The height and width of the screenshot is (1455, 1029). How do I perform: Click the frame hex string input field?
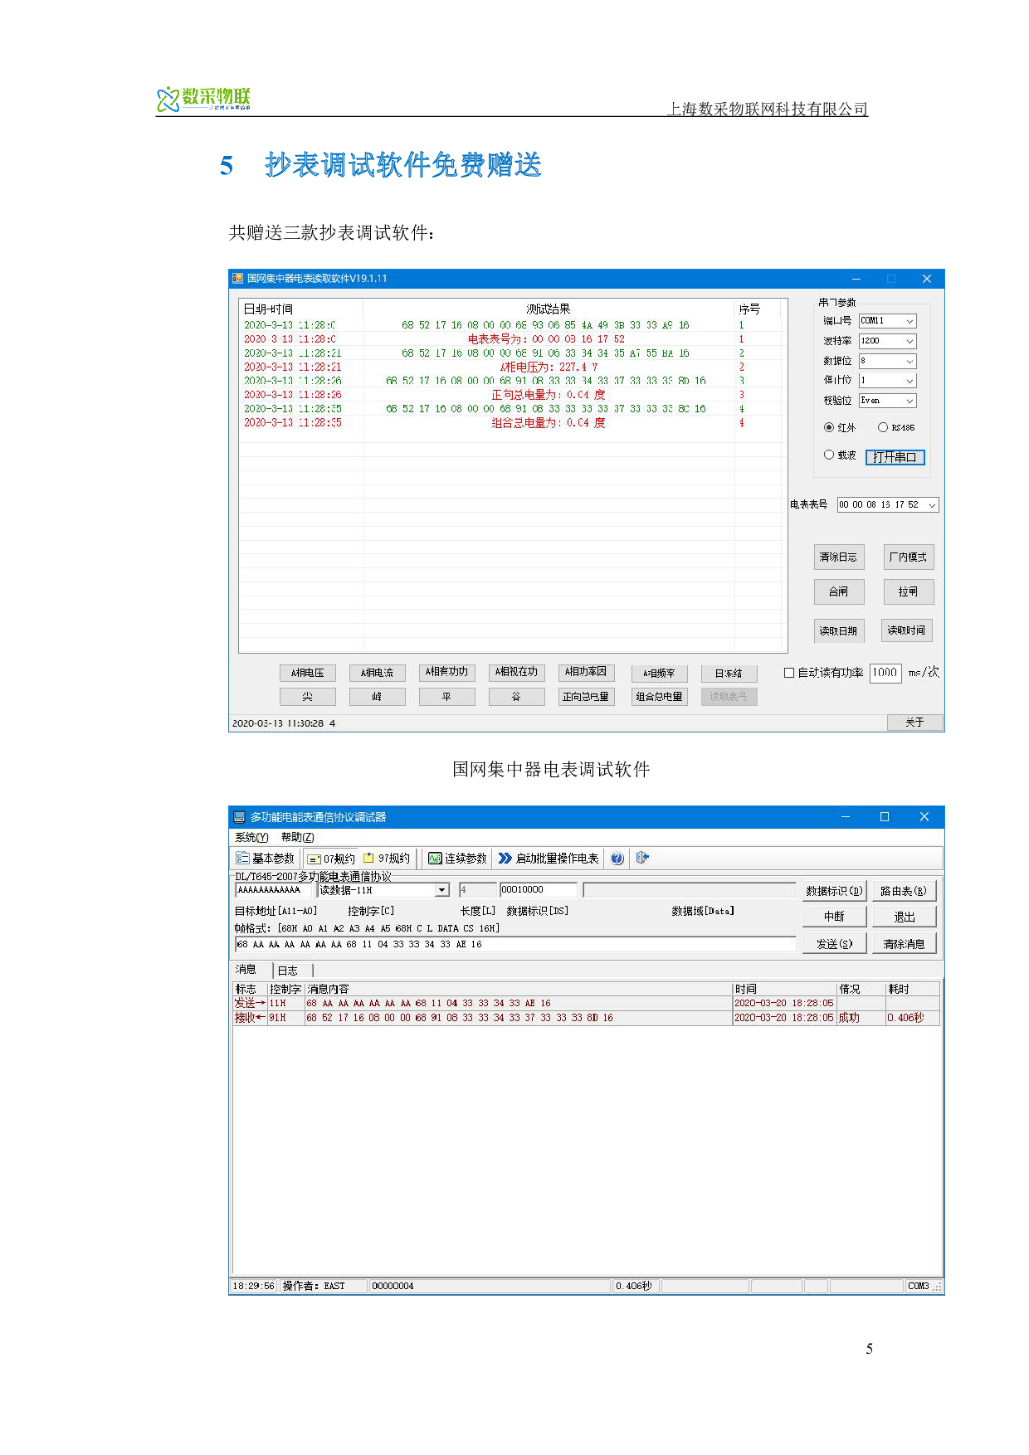point(515,944)
